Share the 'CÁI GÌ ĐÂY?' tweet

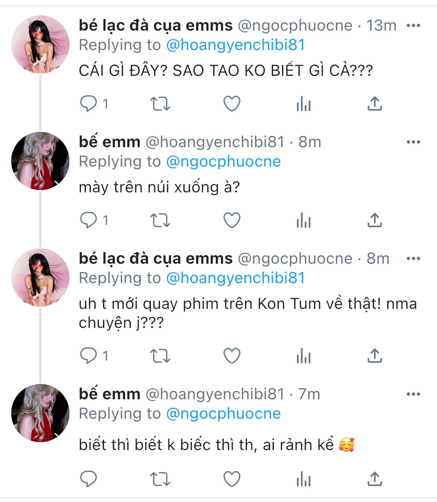(x=375, y=104)
